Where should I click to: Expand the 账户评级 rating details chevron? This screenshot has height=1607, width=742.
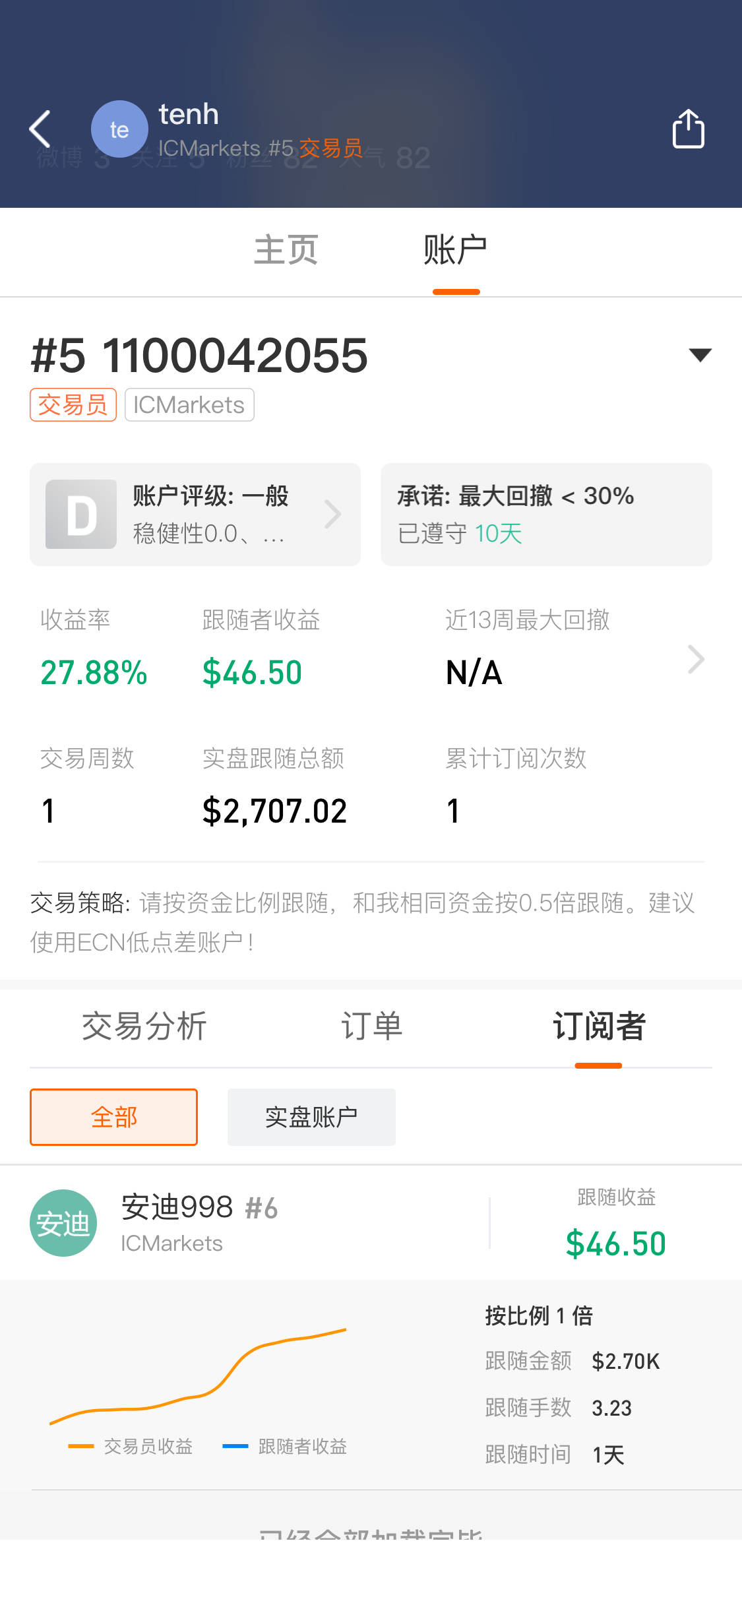pyautogui.click(x=333, y=515)
